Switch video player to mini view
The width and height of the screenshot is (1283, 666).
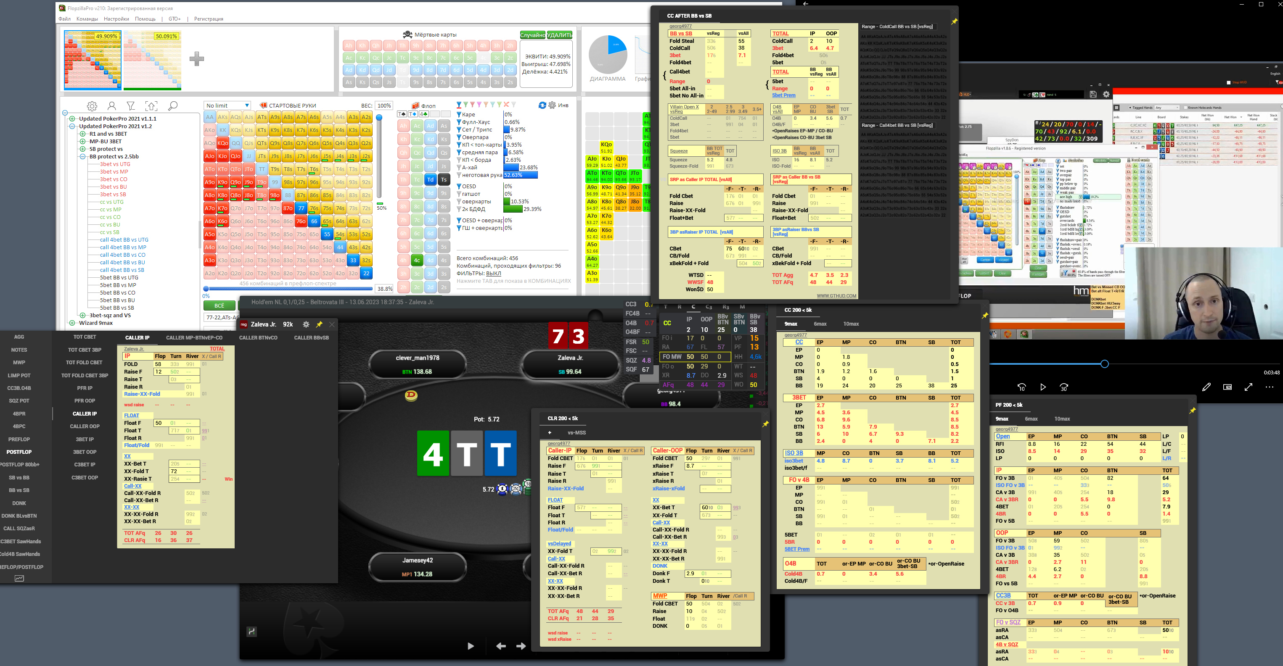click(x=1227, y=387)
